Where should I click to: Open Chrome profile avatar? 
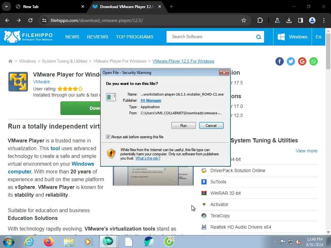click(312, 20)
